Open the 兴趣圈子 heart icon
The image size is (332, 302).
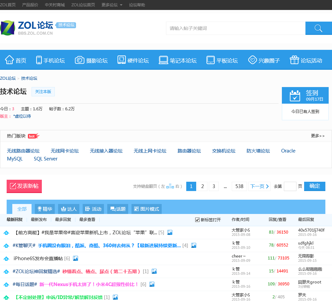click(x=252, y=60)
